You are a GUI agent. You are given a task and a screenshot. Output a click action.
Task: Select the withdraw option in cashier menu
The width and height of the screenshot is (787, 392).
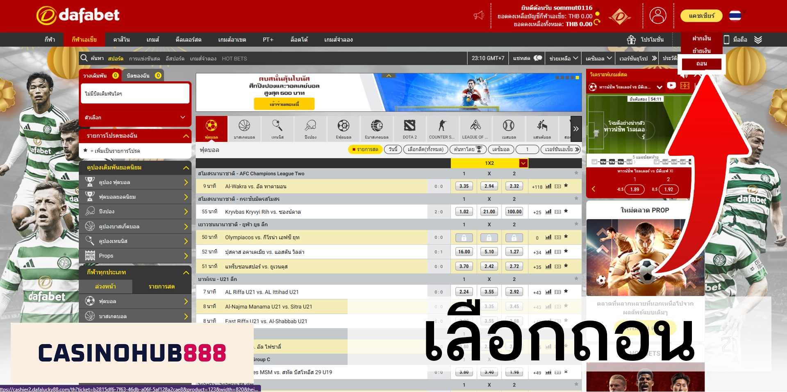[702, 64]
